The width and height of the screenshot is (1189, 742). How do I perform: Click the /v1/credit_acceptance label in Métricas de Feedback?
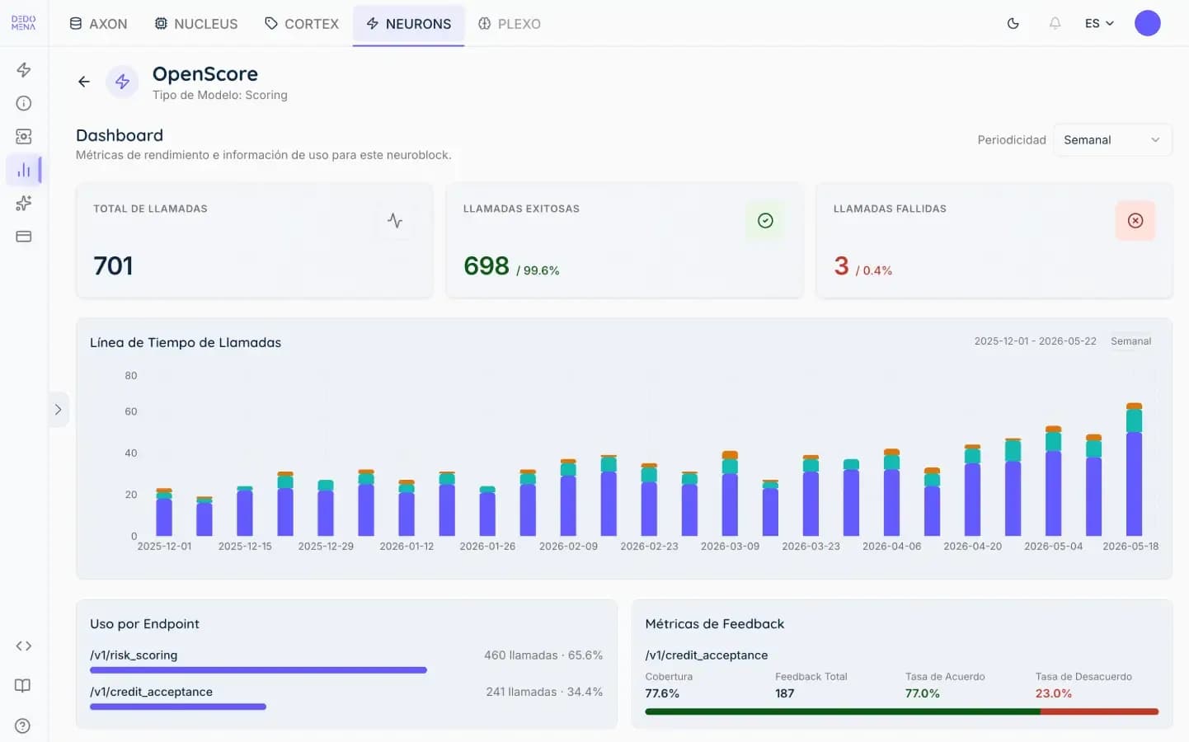[x=707, y=655]
